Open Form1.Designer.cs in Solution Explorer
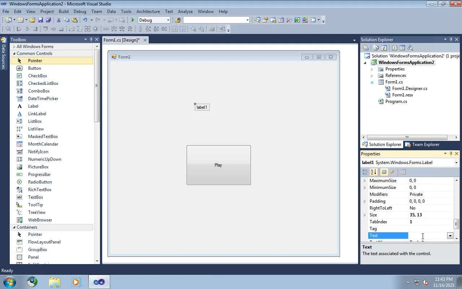462x289 pixels. pos(410,89)
